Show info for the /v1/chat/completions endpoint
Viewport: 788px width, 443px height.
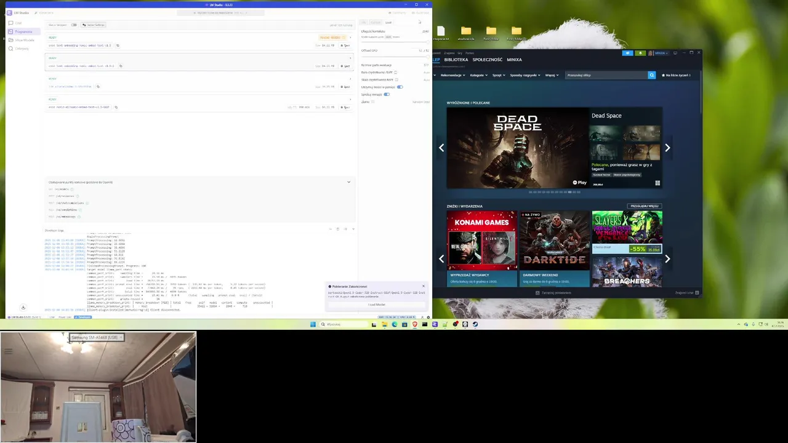coord(87,203)
